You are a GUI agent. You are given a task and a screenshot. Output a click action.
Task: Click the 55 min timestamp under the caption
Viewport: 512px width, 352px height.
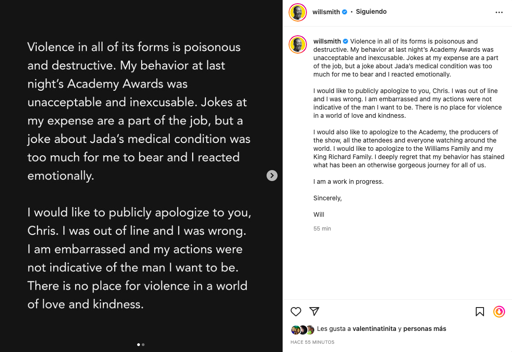click(322, 229)
